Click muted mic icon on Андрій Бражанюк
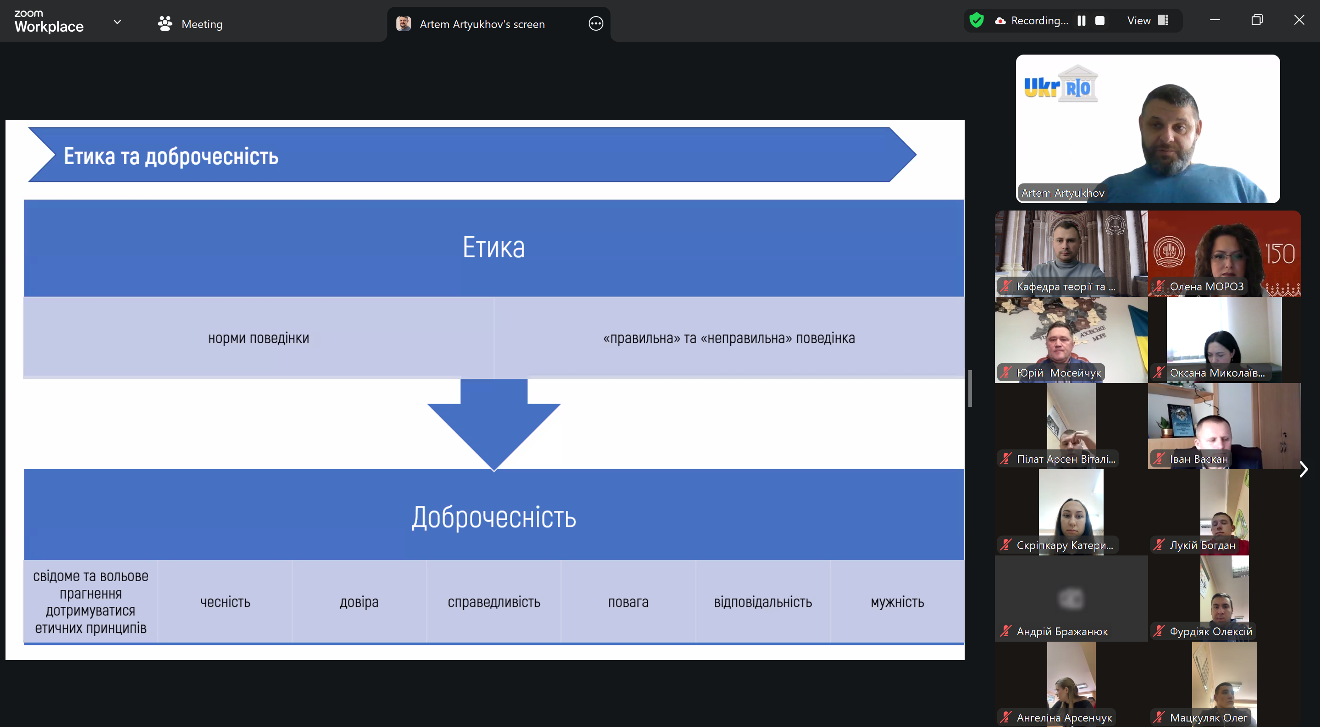 (1006, 631)
